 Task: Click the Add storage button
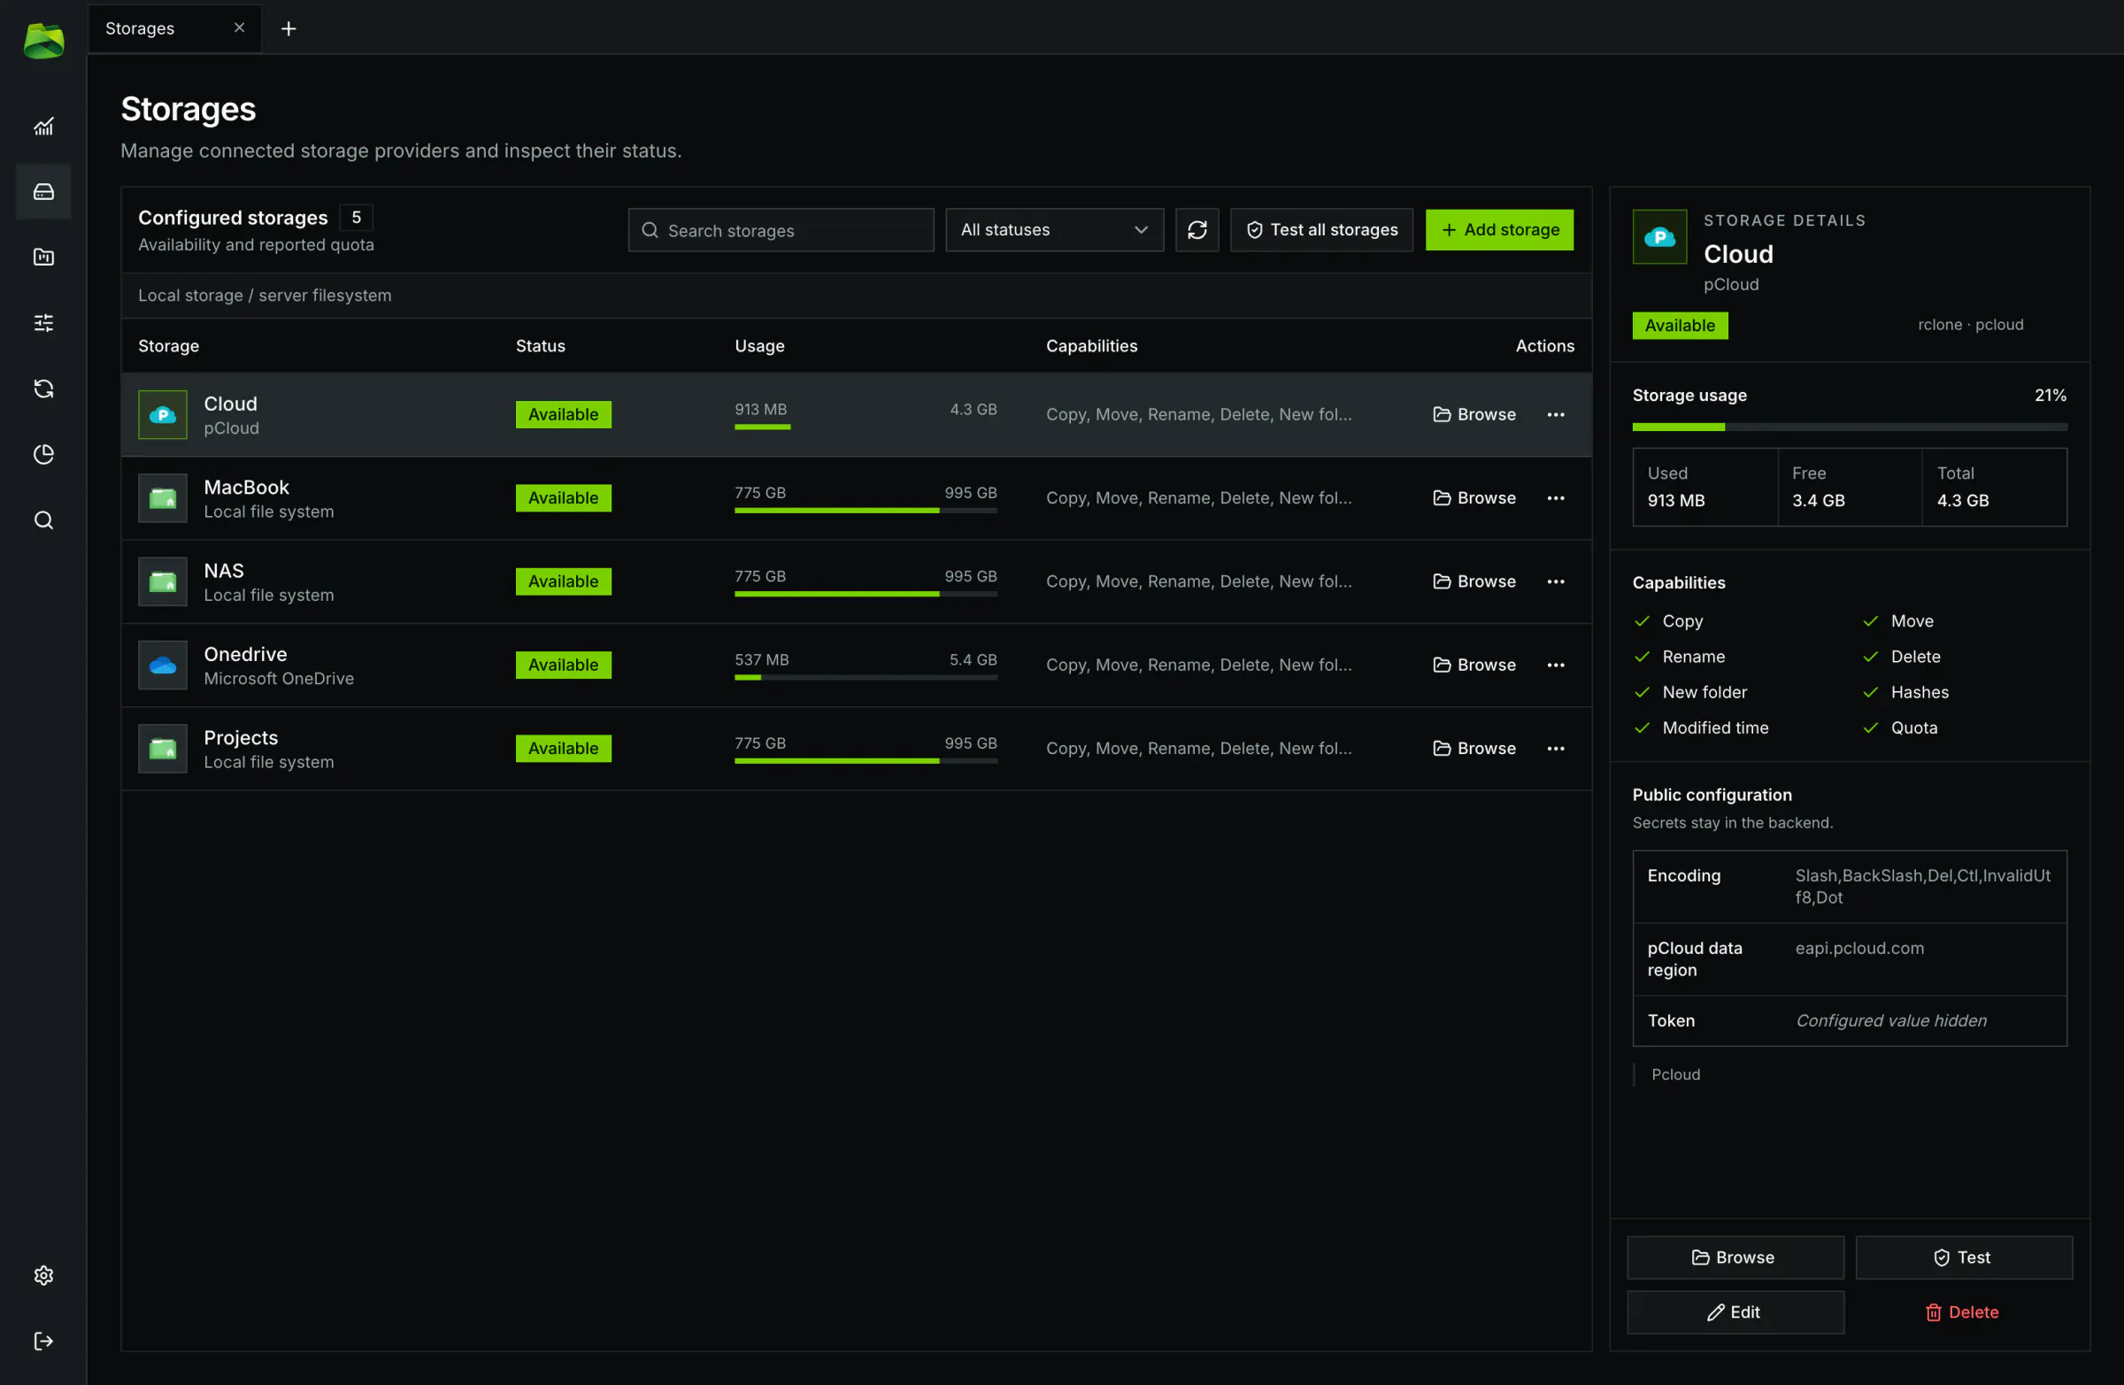point(1499,229)
